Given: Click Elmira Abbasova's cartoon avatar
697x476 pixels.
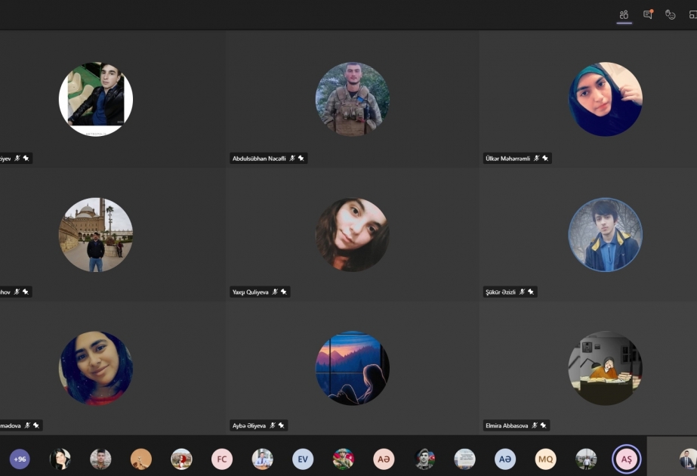Looking at the screenshot, I should [606, 368].
